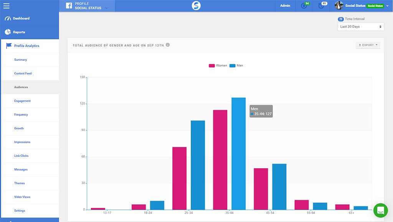Open the Last 30 Days interval dropdown

tap(361, 27)
